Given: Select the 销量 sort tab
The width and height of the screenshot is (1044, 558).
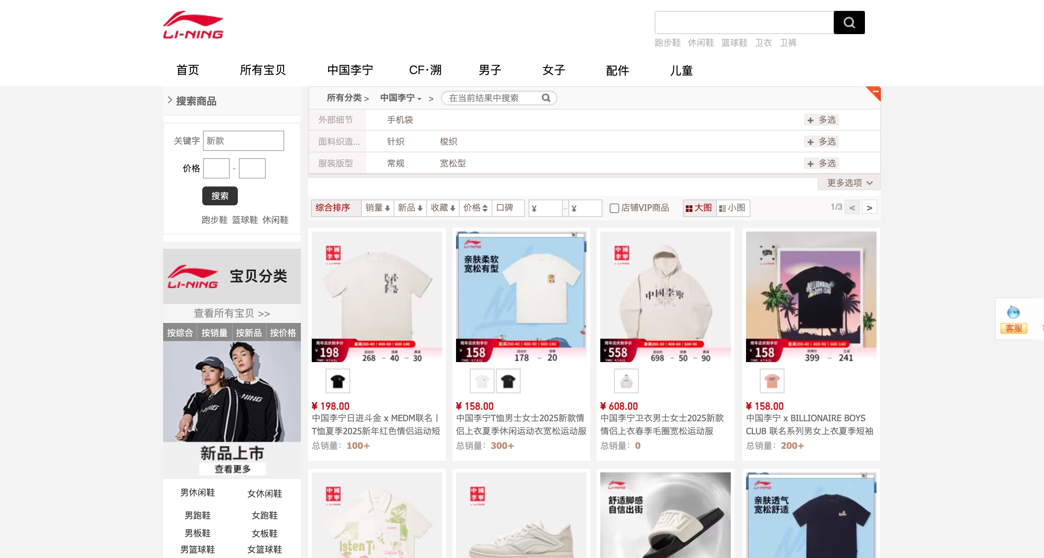Looking at the screenshot, I should [x=377, y=208].
